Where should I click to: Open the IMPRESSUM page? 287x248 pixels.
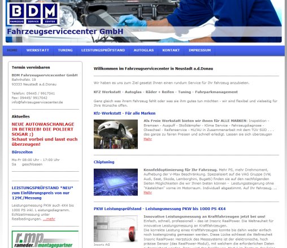click(199, 50)
